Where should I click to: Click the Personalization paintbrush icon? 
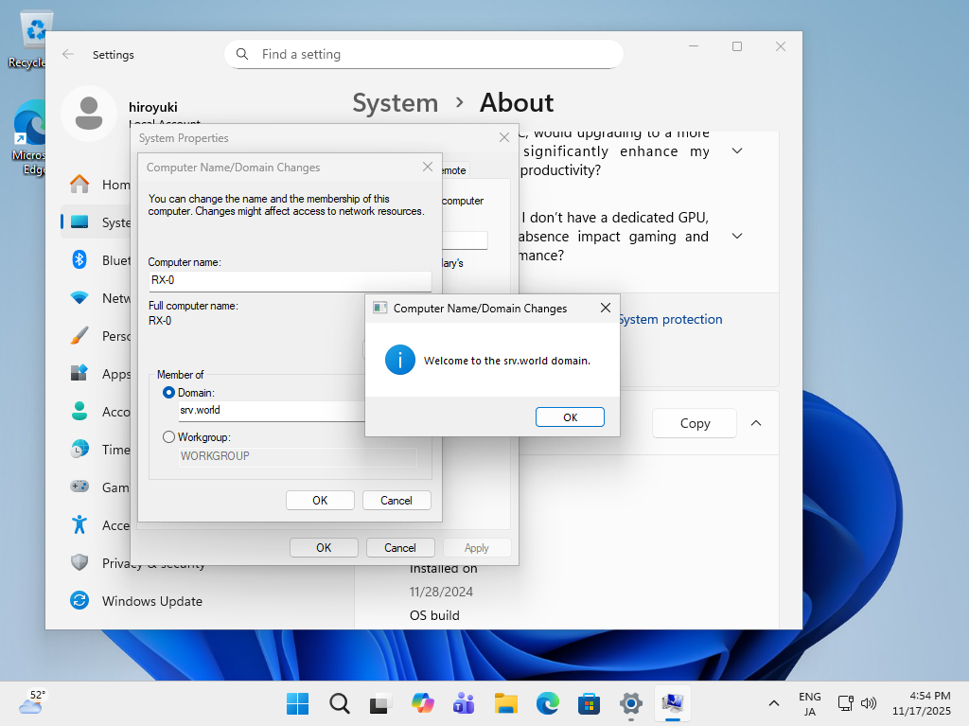(x=80, y=336)
